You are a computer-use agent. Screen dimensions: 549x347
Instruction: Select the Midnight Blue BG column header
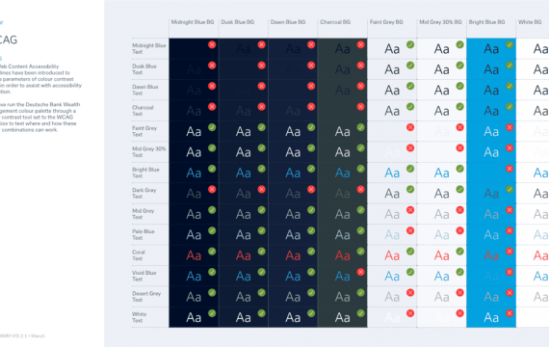(x=193, y=22)
